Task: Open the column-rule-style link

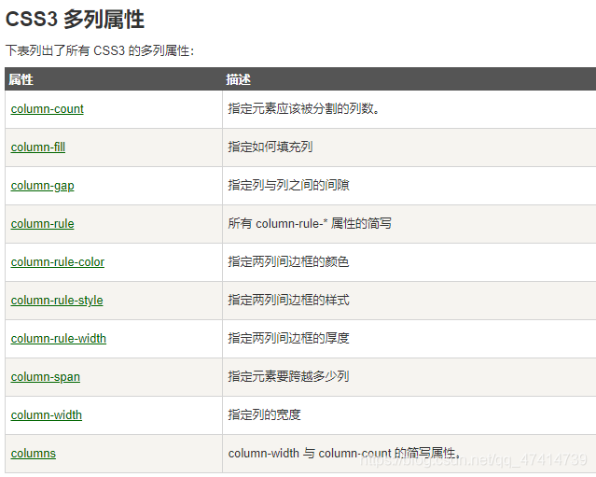Action: coord(57,301)
